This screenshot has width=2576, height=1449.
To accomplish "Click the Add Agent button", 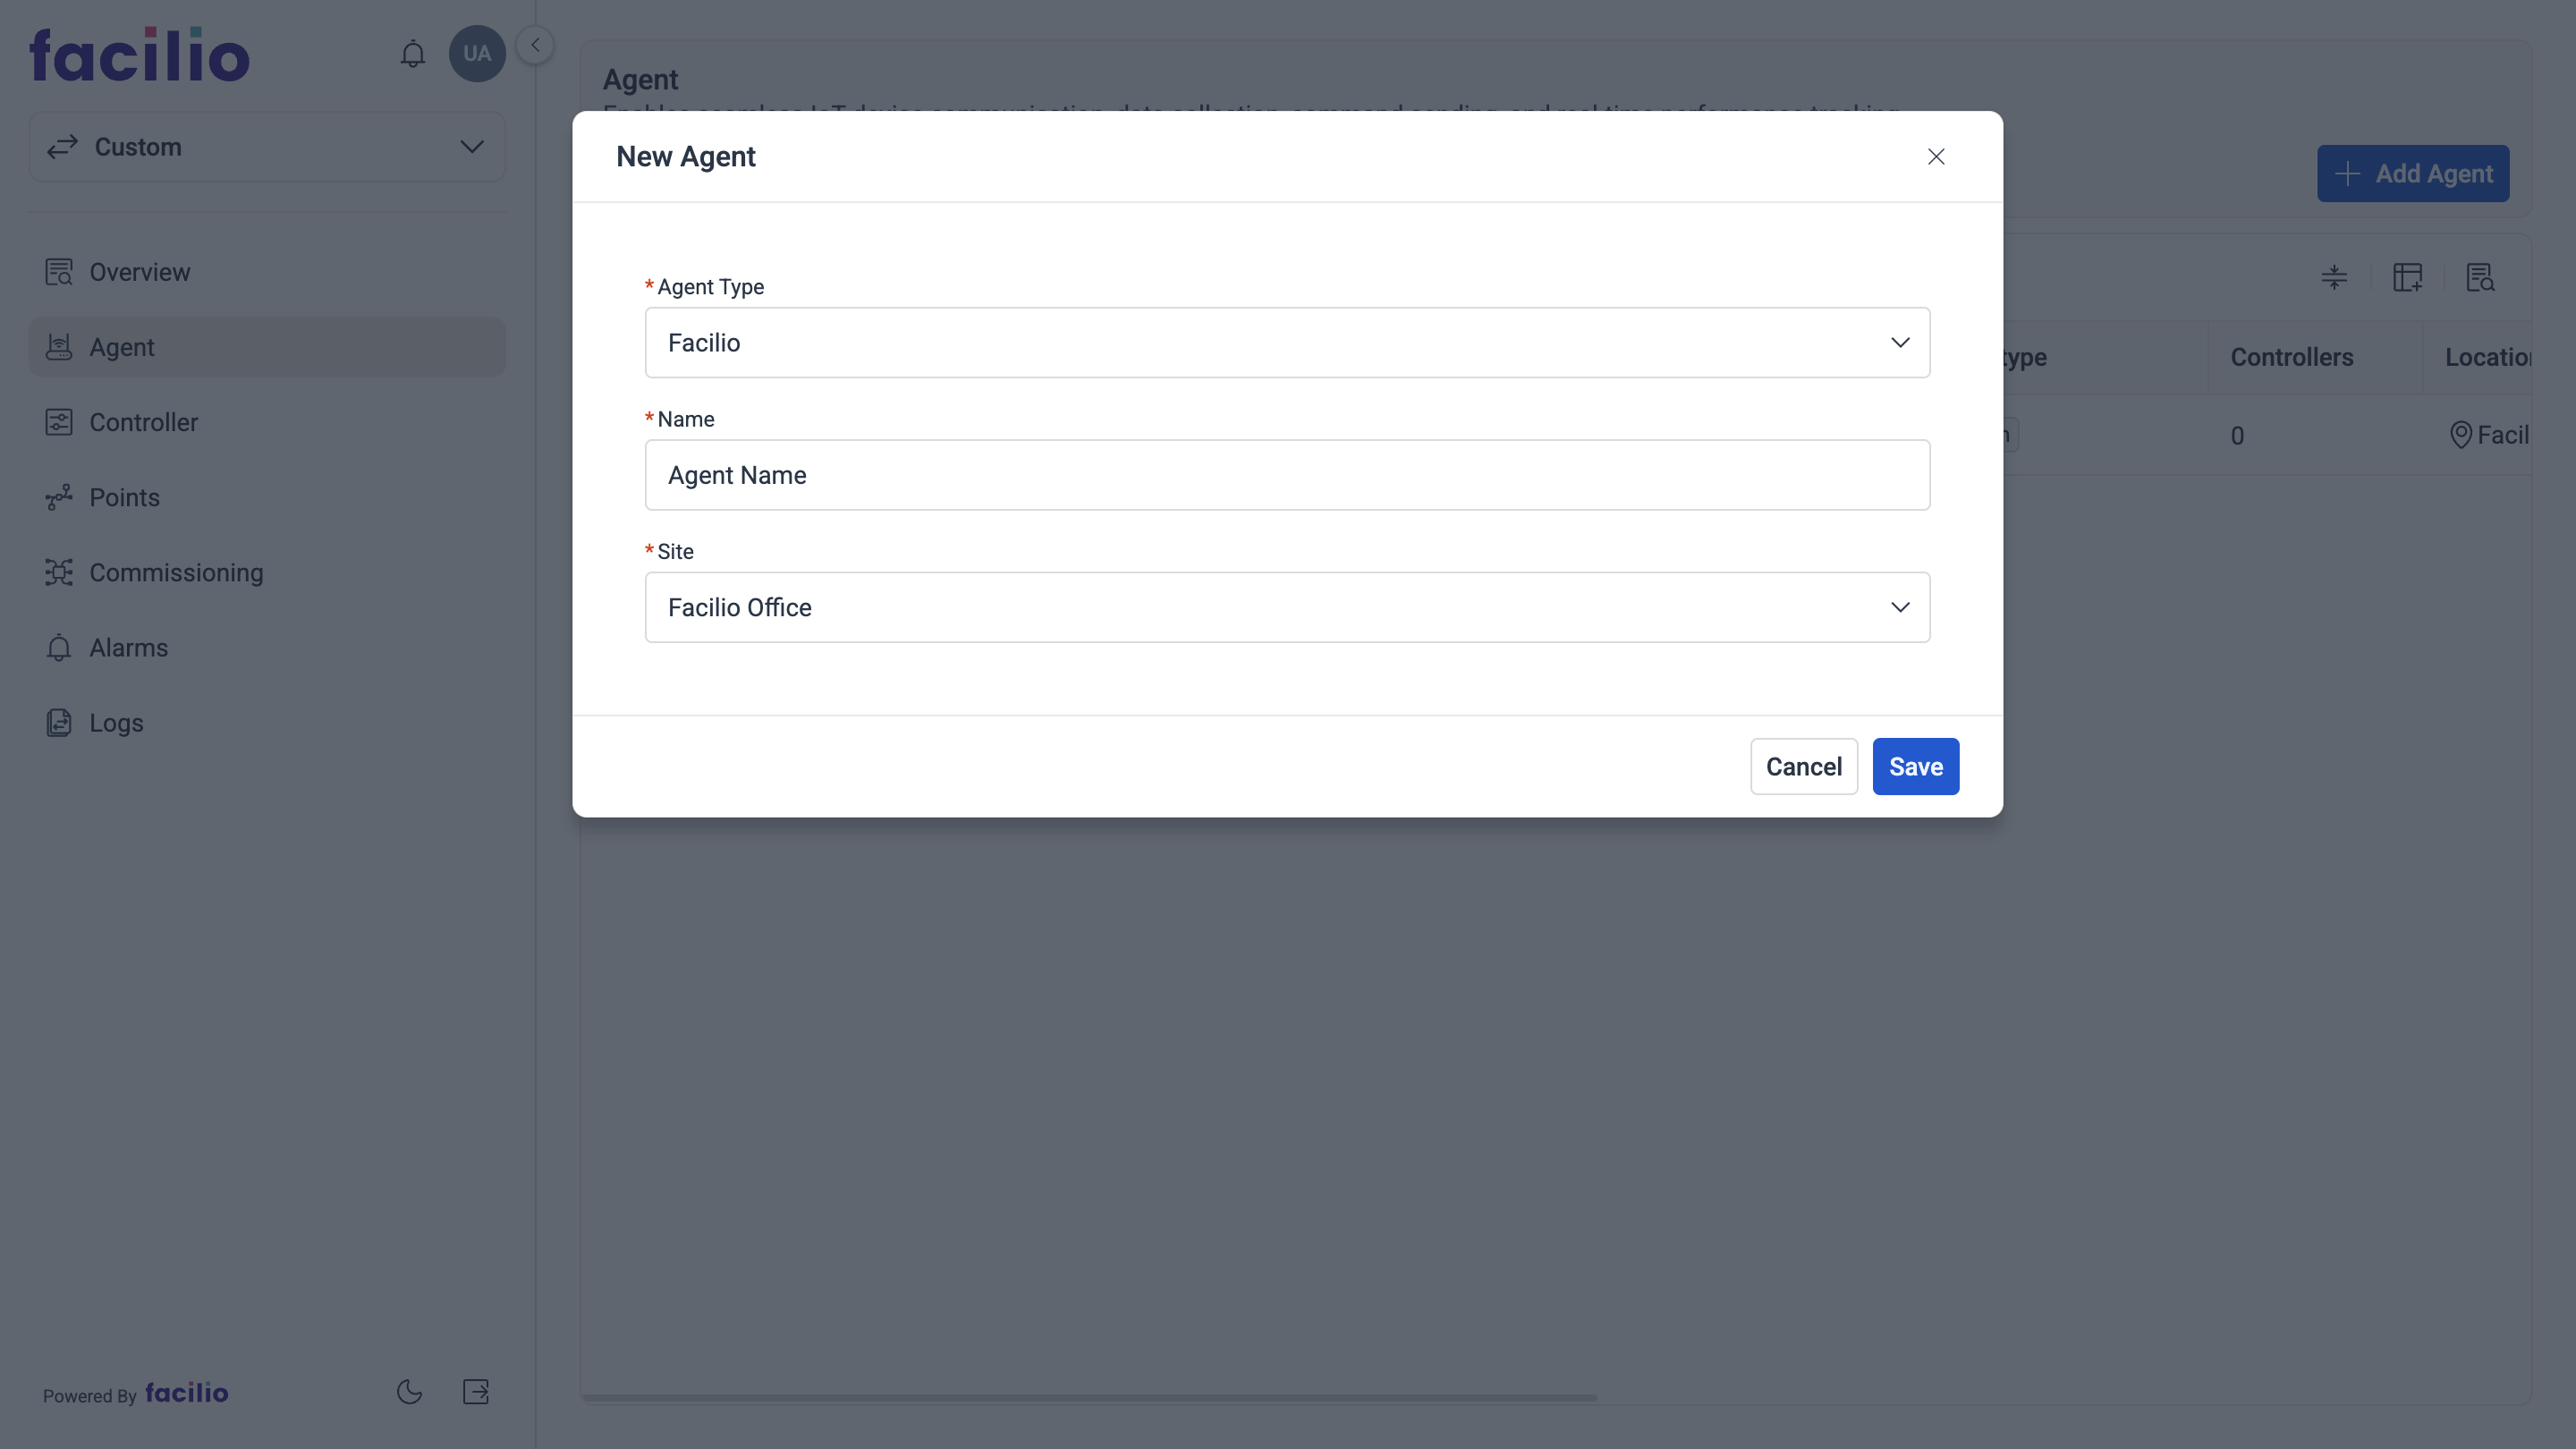I will tap(2413, 173).
